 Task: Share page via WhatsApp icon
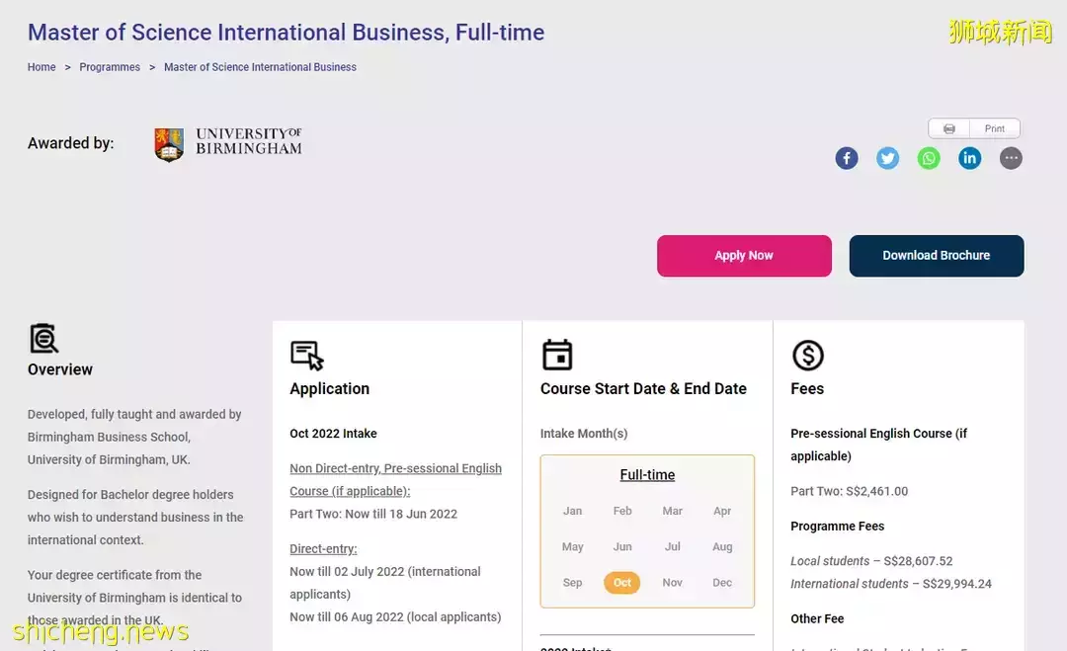click(929, 158)
